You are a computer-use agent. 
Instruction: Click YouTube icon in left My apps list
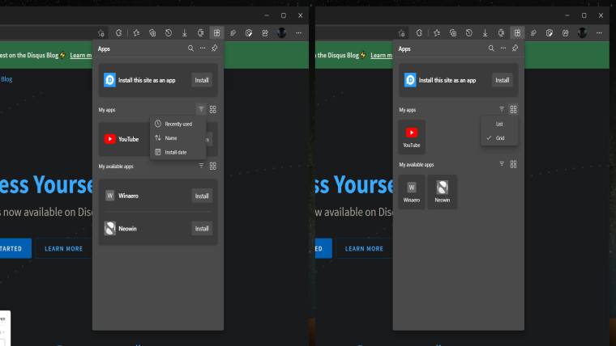[110, 139]
